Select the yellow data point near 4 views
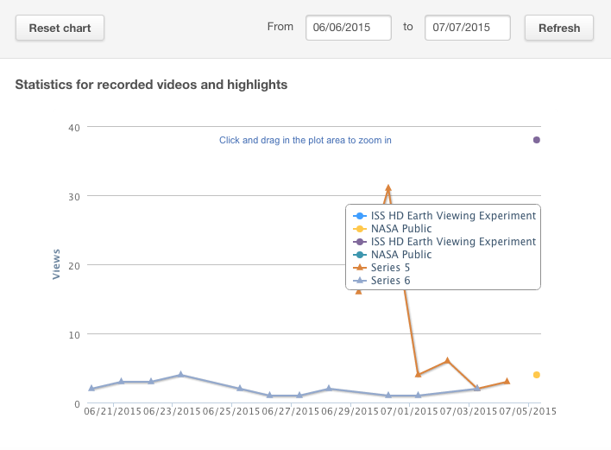 click(x=537, y=375)
